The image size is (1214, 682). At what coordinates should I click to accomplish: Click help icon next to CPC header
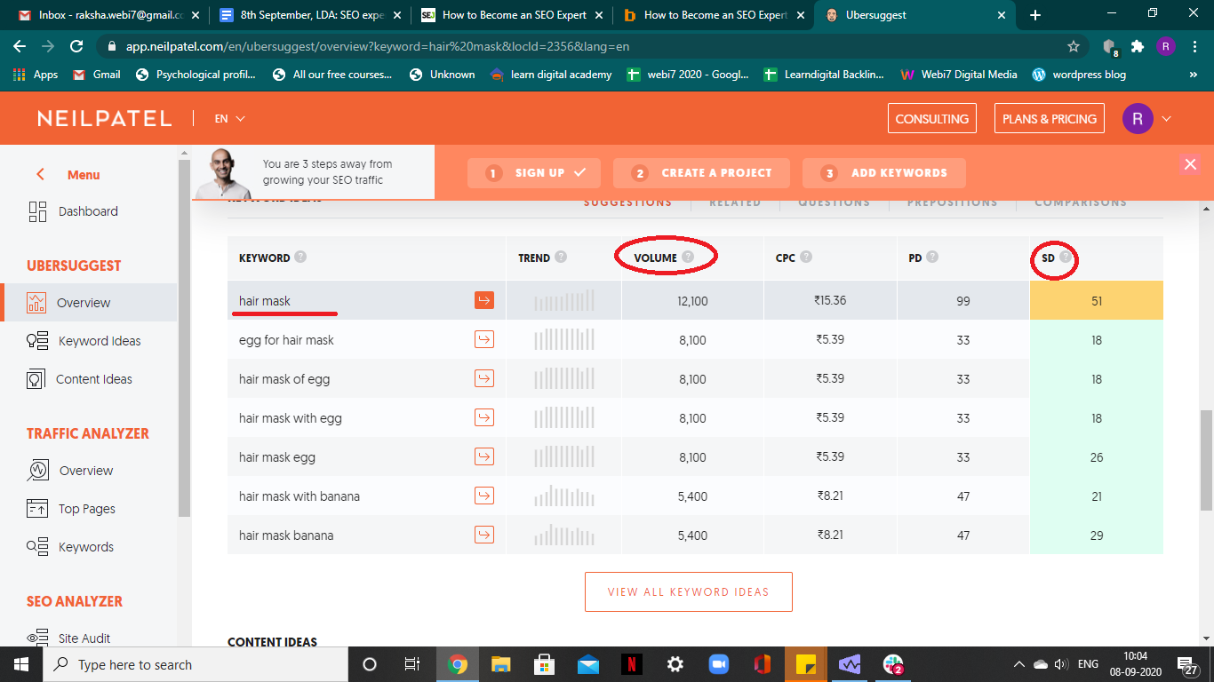806,258
